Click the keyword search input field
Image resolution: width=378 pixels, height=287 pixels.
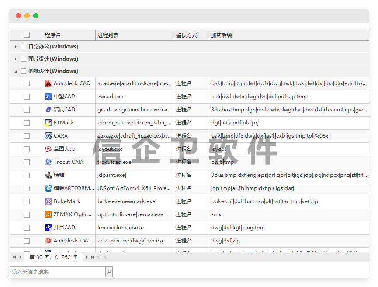(x=57, y=271)
